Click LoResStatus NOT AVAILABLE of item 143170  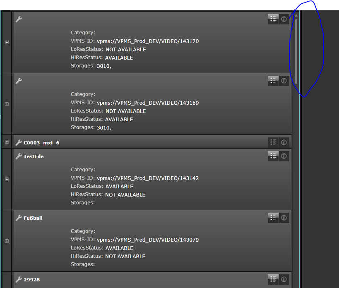[125, 50]
